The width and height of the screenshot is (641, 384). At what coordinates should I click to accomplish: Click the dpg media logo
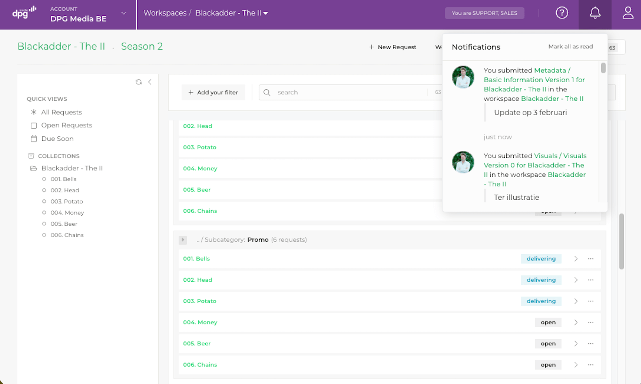pos(24,13)
